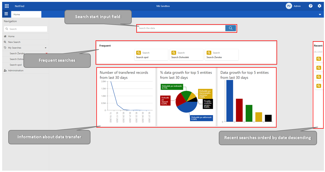Screen dimensions: 325x172
Task: Expand the tab bar dropdown arrow
Action: click(x=320, y=15)
